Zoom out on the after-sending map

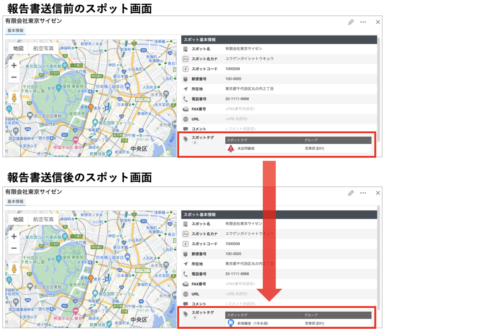14,248
